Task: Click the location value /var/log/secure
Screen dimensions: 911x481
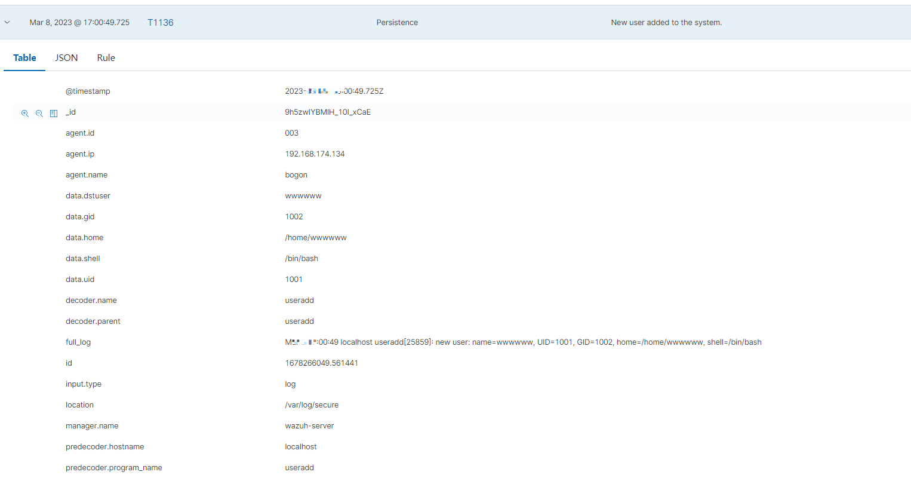Action: pos(312,405)
